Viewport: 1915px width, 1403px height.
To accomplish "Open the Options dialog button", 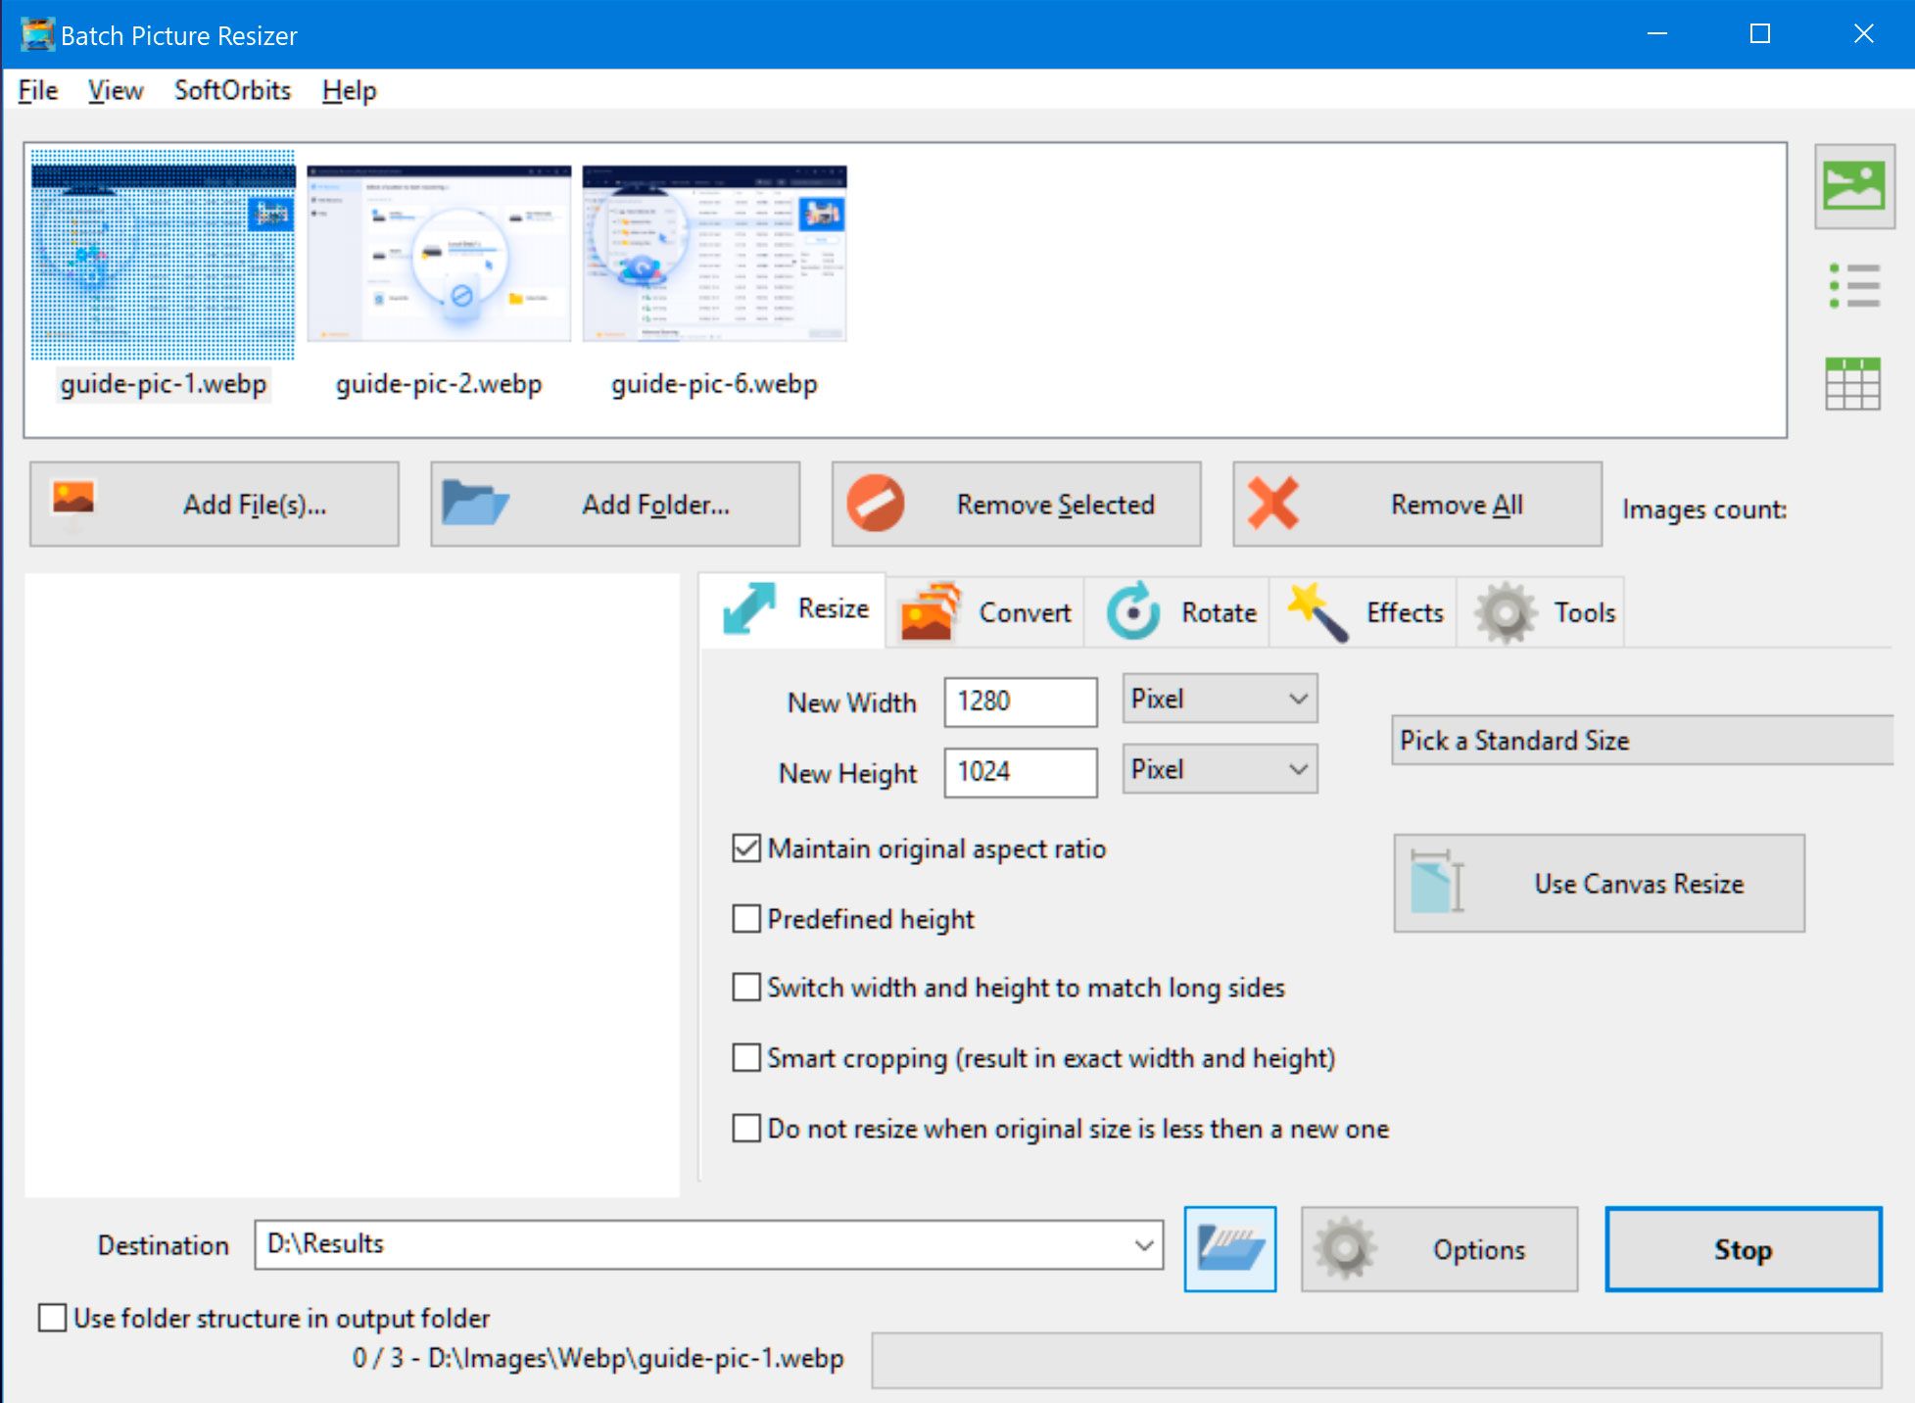I will click(1439, 1249).
